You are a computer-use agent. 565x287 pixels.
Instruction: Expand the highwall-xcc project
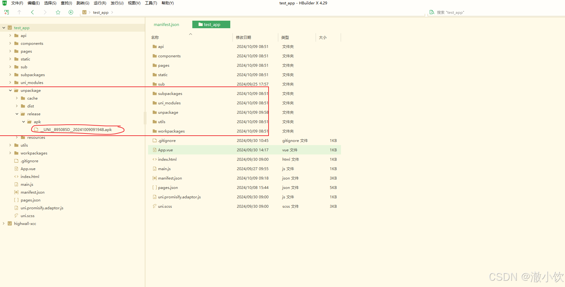[x=4, y=223]
